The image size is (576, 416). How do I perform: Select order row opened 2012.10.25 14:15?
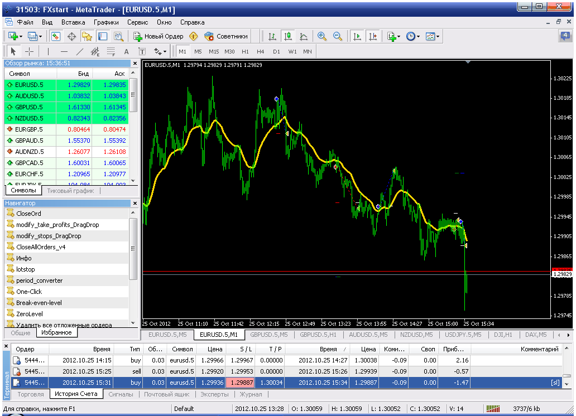coord(286,360)
